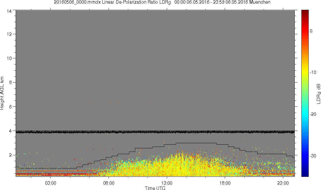Click the colorbar value -20
The width and height of the screenshot is (321, 190).
coord(313,114)
